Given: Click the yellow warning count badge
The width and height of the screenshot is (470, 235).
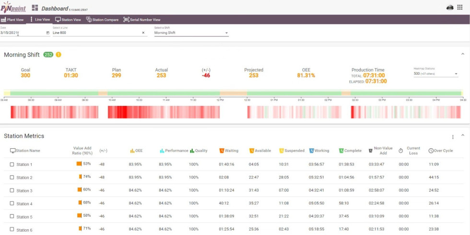Looking at the screenshot, I should [59, 55].
